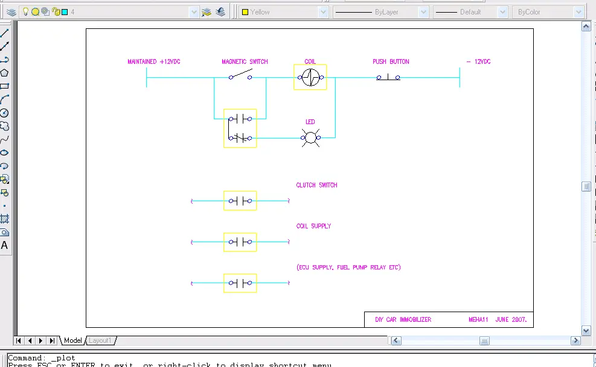Open the ByLayer linetype dropdown

[423, 11]
